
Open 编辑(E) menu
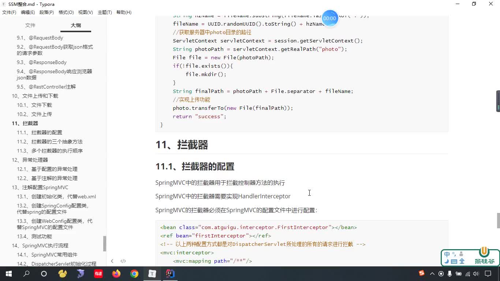(28, 12)
